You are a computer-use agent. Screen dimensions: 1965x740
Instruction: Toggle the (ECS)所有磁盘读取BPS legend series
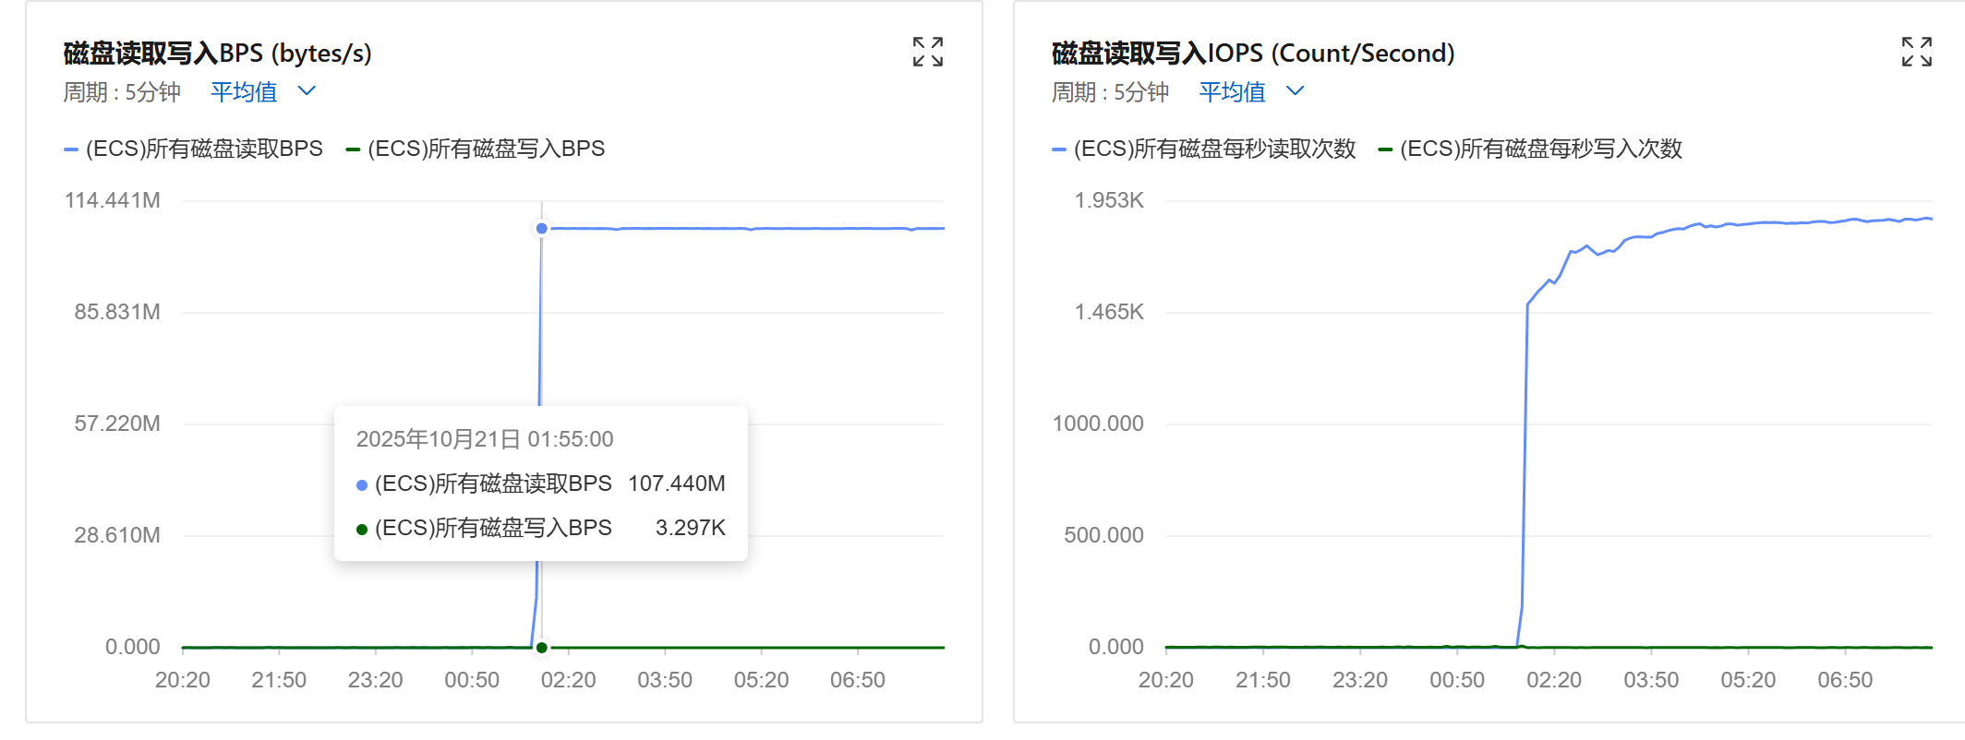pyautogui.click(x=203, y=149)
